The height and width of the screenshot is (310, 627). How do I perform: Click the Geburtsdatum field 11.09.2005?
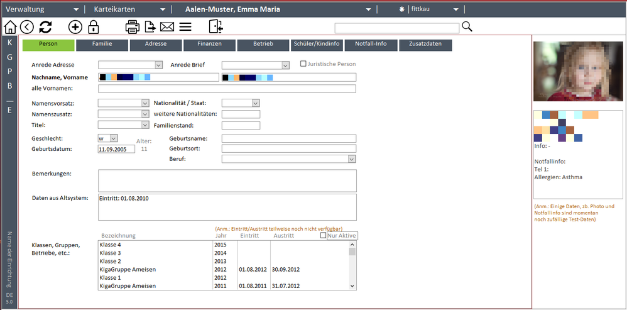pyautogui.click(x=116, y=149)
